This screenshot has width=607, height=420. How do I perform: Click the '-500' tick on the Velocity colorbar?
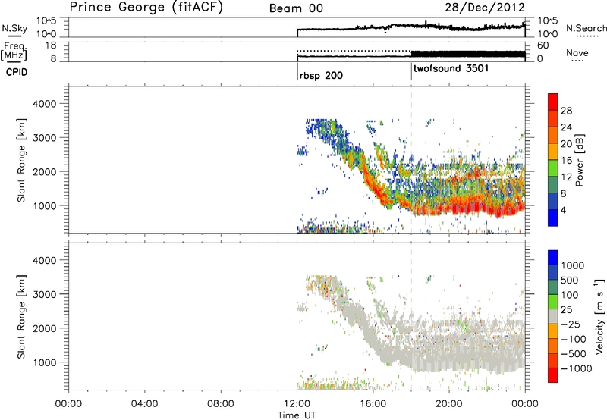click(574, 354)
